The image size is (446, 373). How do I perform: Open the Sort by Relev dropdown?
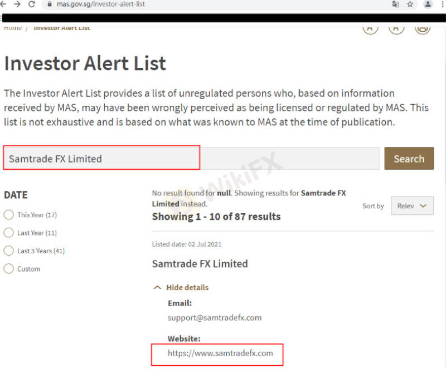[x=412, y=205]
